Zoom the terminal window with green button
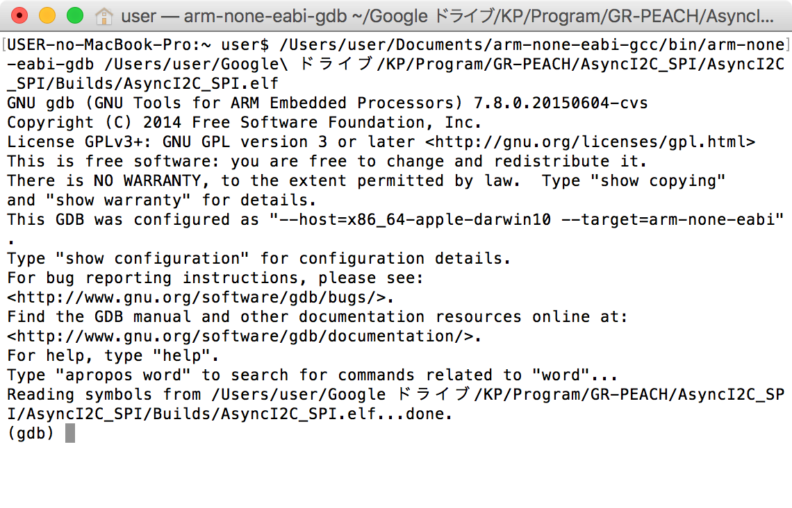Image resolution: width=792 pixels, height=508 pixels. [x=74, y=15]
